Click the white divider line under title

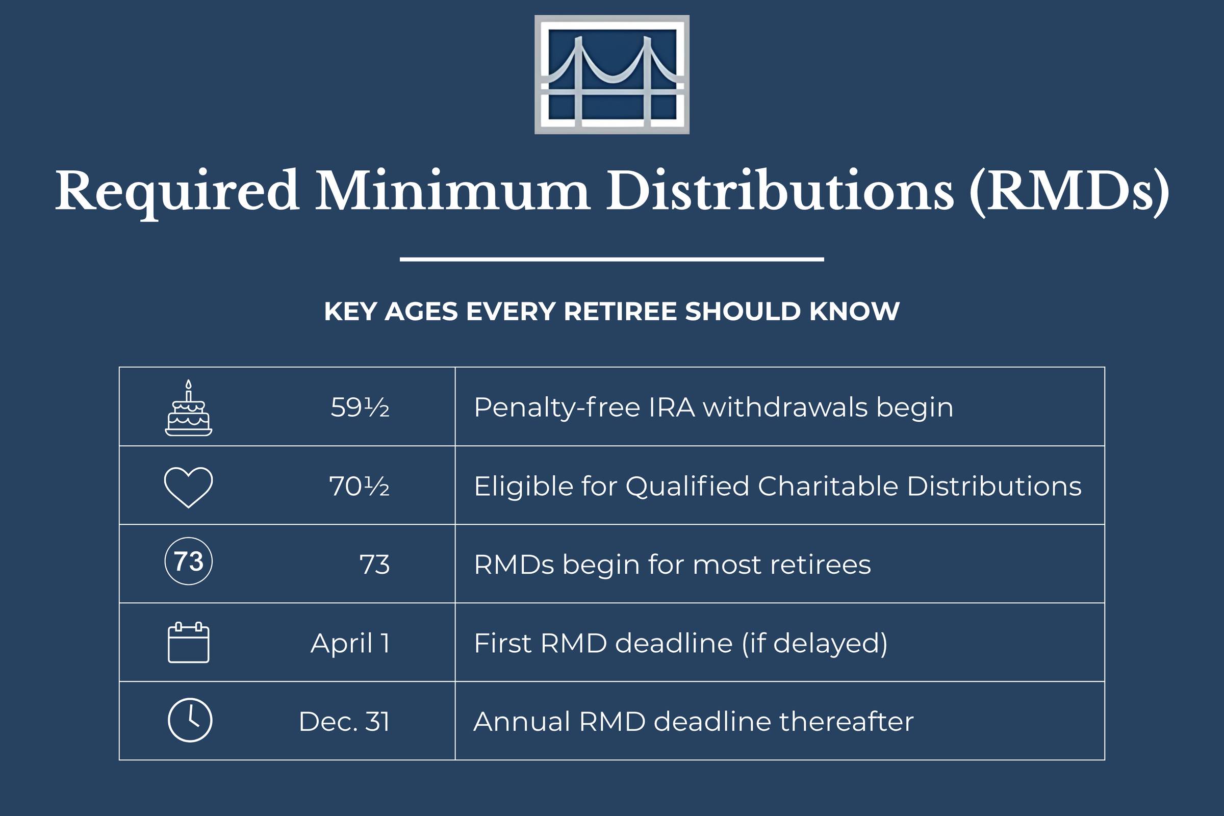612,259
